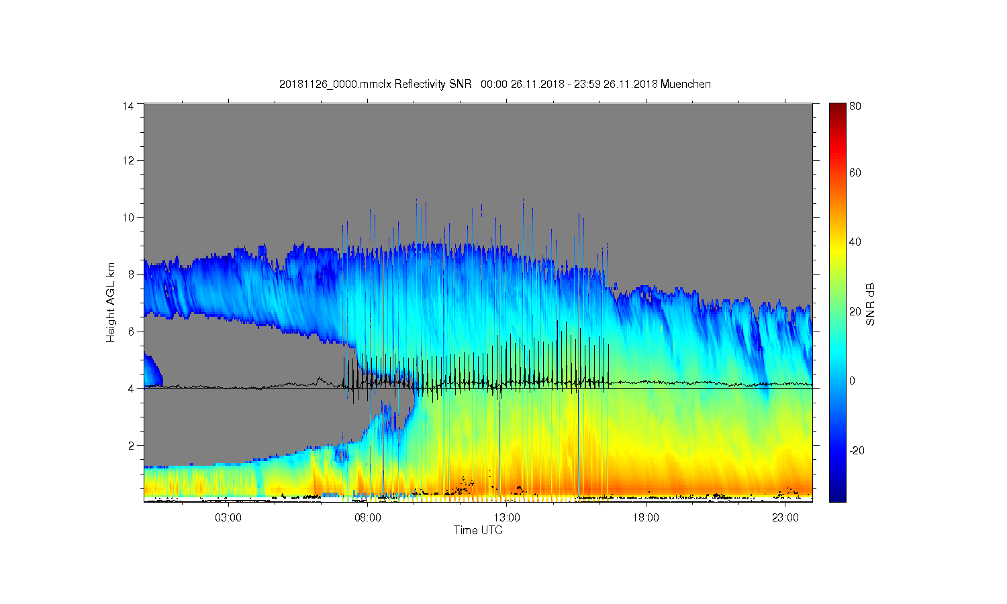Click the 80 value on the colorbar scale
The image size is (1007, 604).
[x=855, y=106]
